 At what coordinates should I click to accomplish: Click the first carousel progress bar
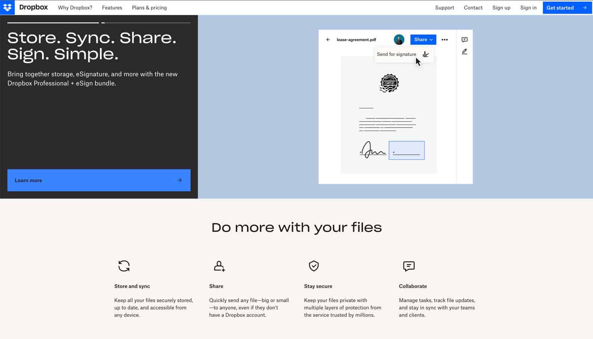tap(53, 23)
